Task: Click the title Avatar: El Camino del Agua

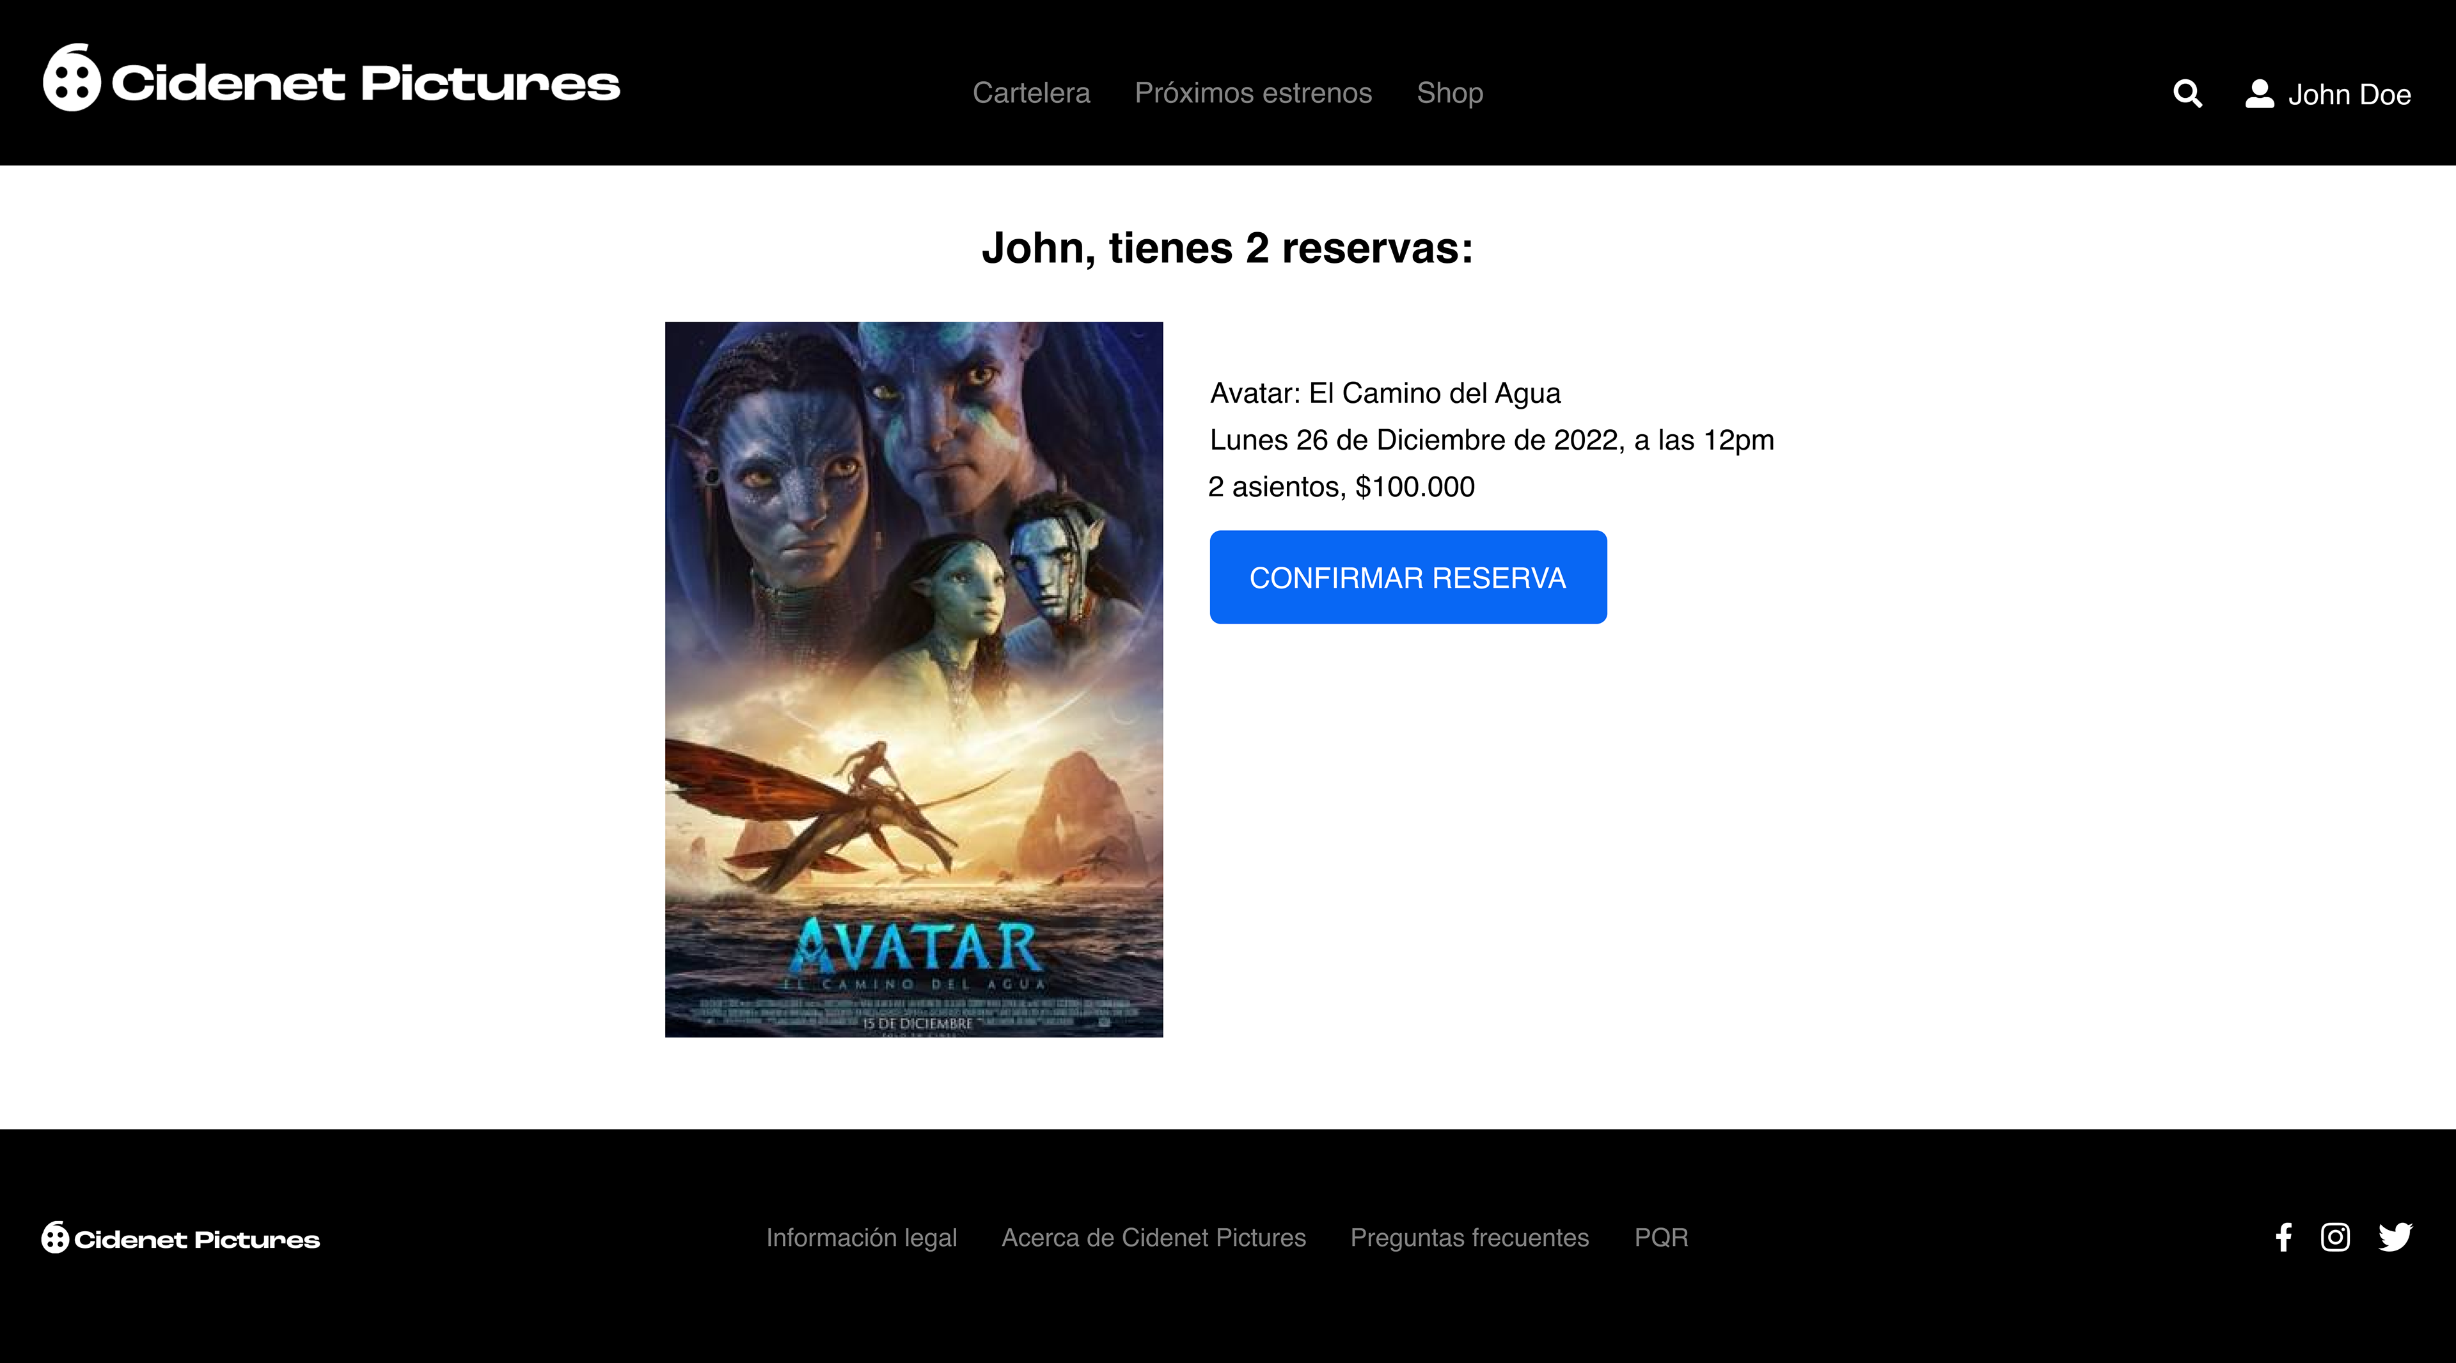Action: click(1384, 393)
